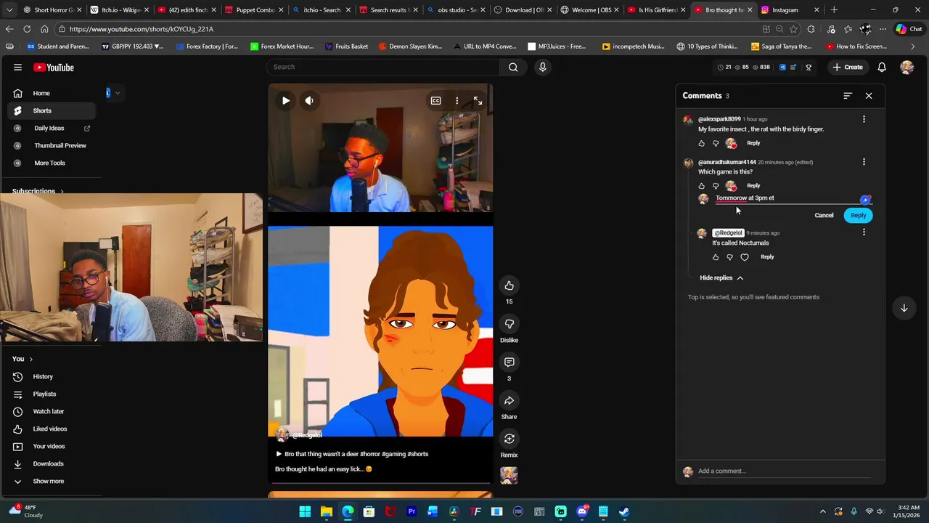The width and height of the screenshot is (929, 523).
Task: Open the sound thumbnail below Remix
Action: pyautogui.click(x=509, y=476)
